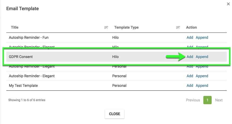The width and height of the screenshot is (232, 124).
Task: Add the GDPR Consent template
Action: pyautogui.click(x=190, y=57)
